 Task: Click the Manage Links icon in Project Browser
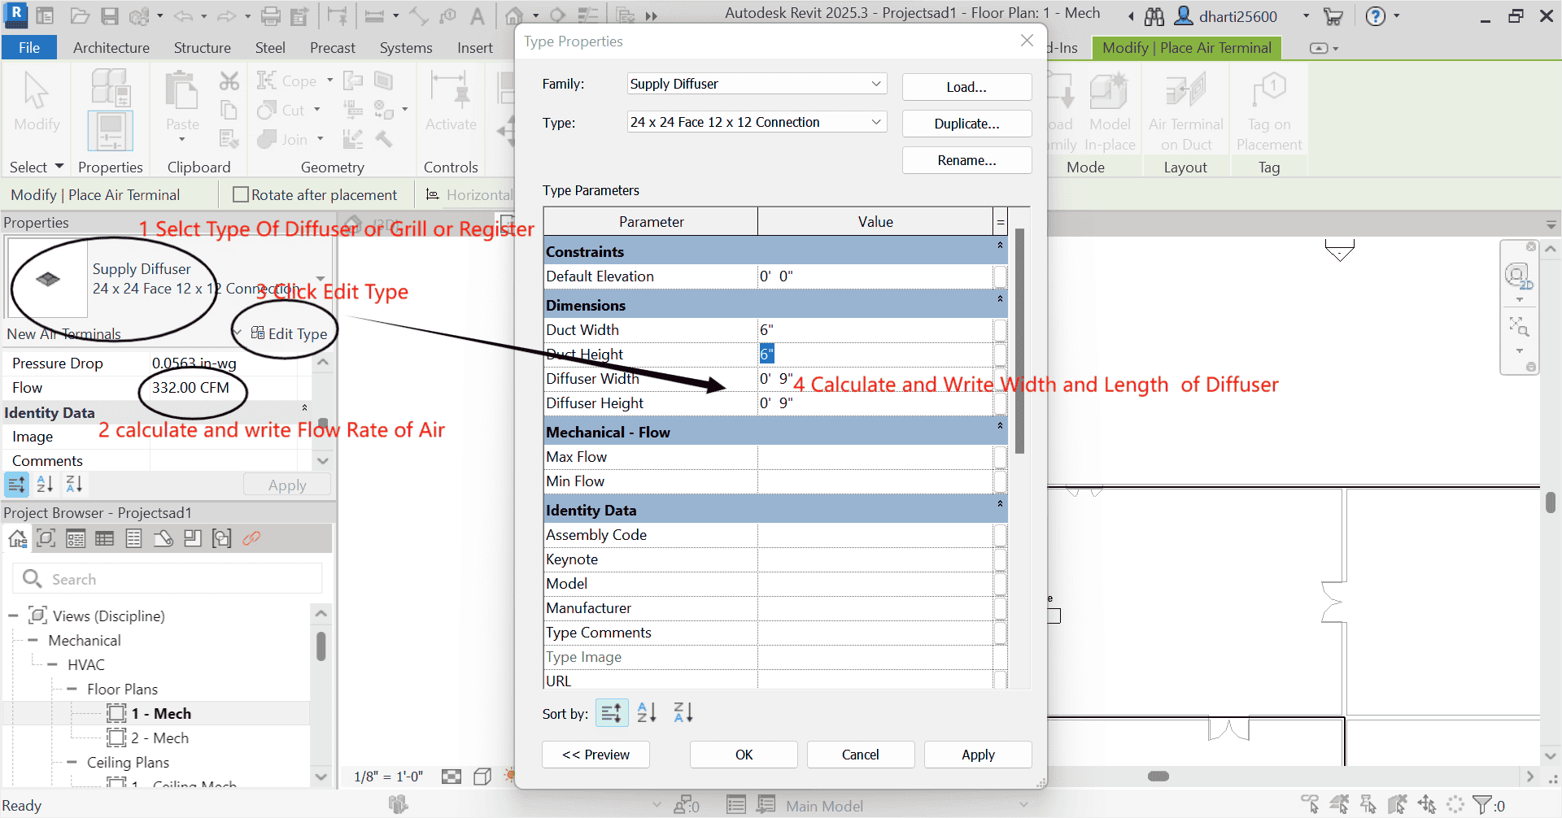(251, 537)
